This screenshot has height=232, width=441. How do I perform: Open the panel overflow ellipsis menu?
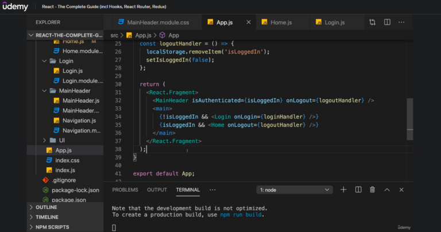pos(212,190)
